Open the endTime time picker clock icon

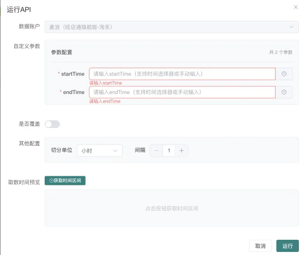pyautogui.click(x=284, y=92)
